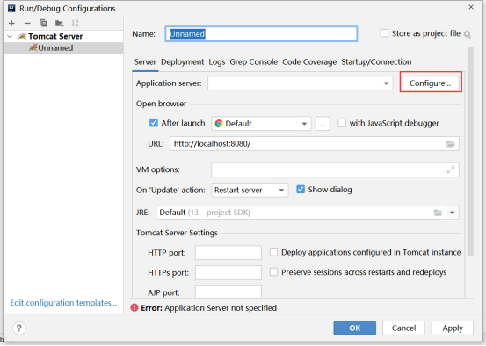
Task: Open the Grep Console tab
Action: 253,62
